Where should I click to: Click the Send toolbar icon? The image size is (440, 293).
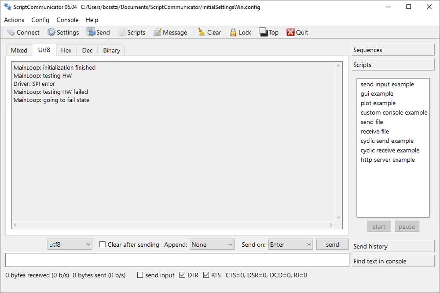tap(91, 32)
